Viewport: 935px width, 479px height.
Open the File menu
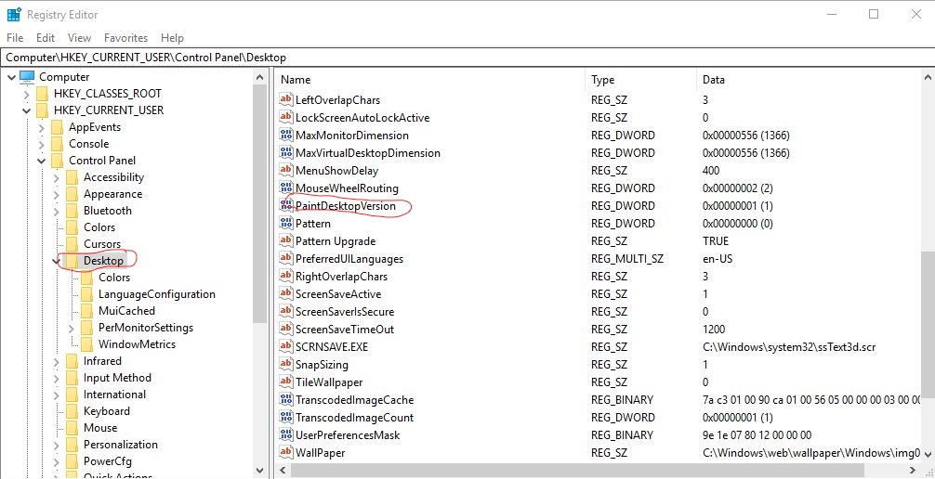(15, 37)
